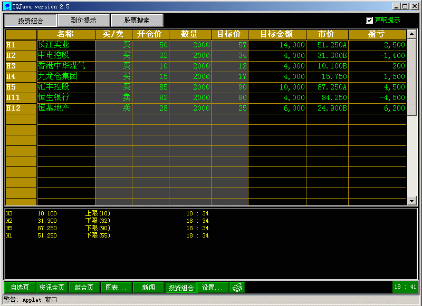Click the 目标金额 column header
The image size is (422, 306).
point(277,34)
